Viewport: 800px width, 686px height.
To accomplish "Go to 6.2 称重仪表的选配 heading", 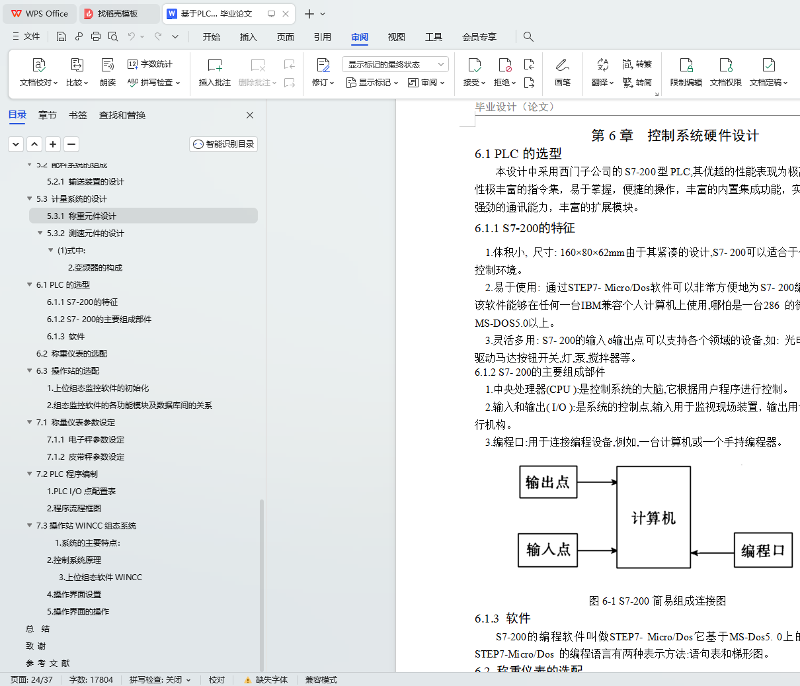I will tap(71, 353).
